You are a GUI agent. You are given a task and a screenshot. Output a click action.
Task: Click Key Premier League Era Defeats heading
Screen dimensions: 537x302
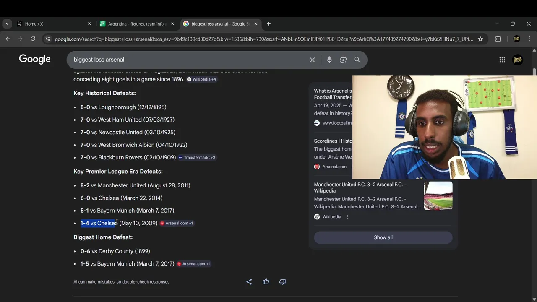pyautogui.click(x=118, y=172)
